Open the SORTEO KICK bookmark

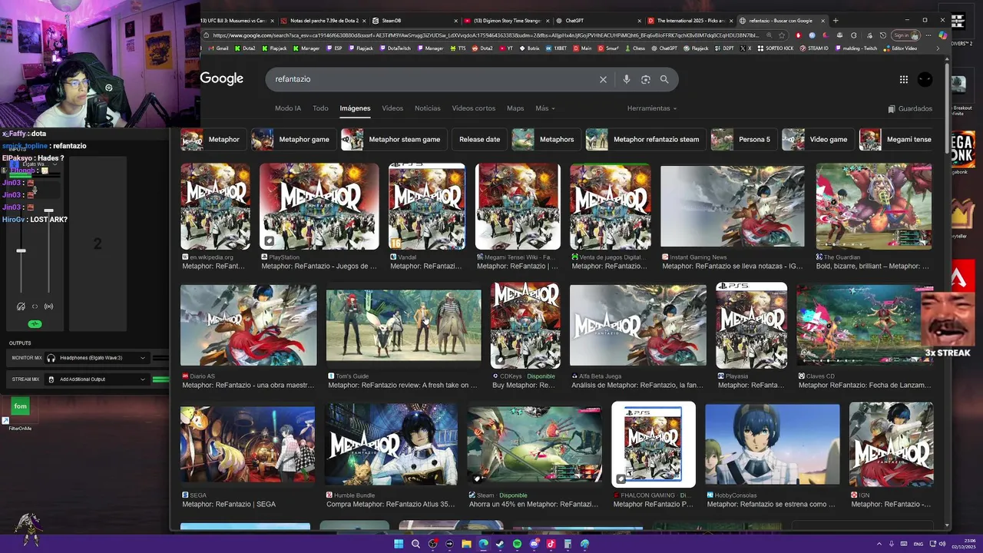pyautogui.click(x=775, y=48)
